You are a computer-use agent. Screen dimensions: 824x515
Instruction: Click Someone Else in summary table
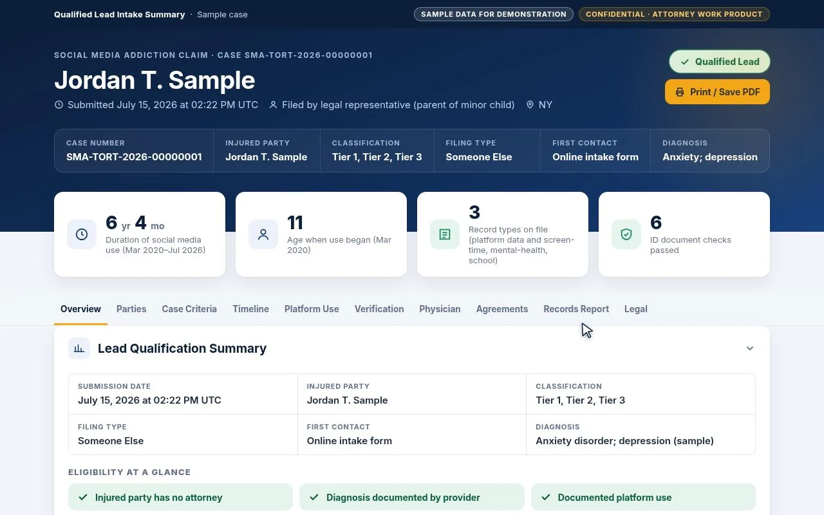click(x=111, y=441)
